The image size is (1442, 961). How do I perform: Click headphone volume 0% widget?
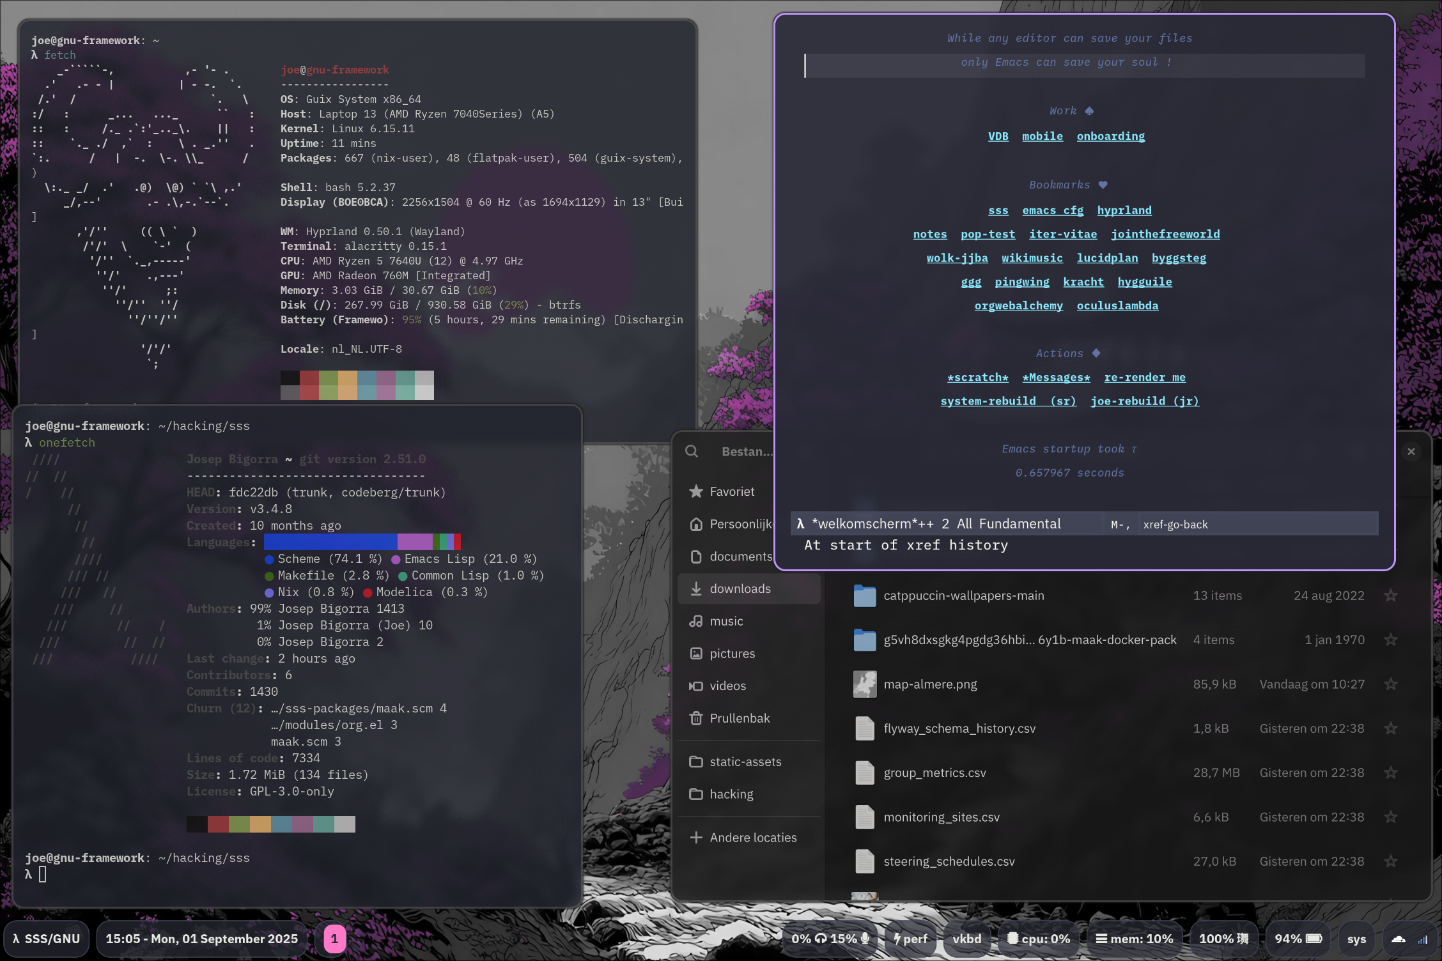coord(810,939)
